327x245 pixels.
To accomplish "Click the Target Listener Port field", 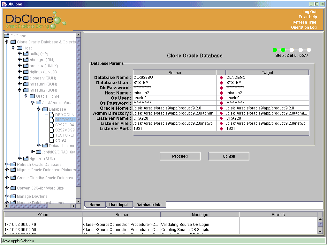I will tap(267, 129).
